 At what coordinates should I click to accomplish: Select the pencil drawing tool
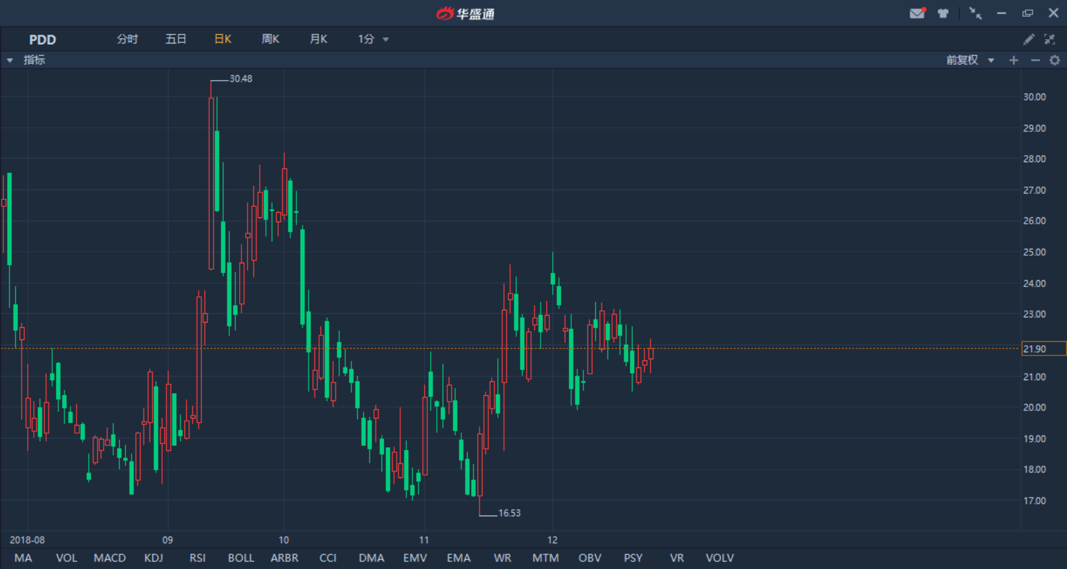click(1029, 39)
